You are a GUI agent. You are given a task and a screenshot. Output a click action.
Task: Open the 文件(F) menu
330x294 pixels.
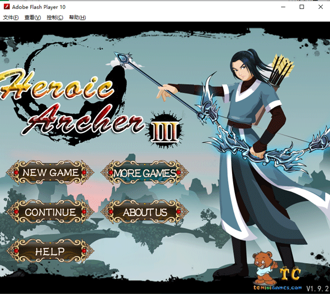(x=11, y=18)
